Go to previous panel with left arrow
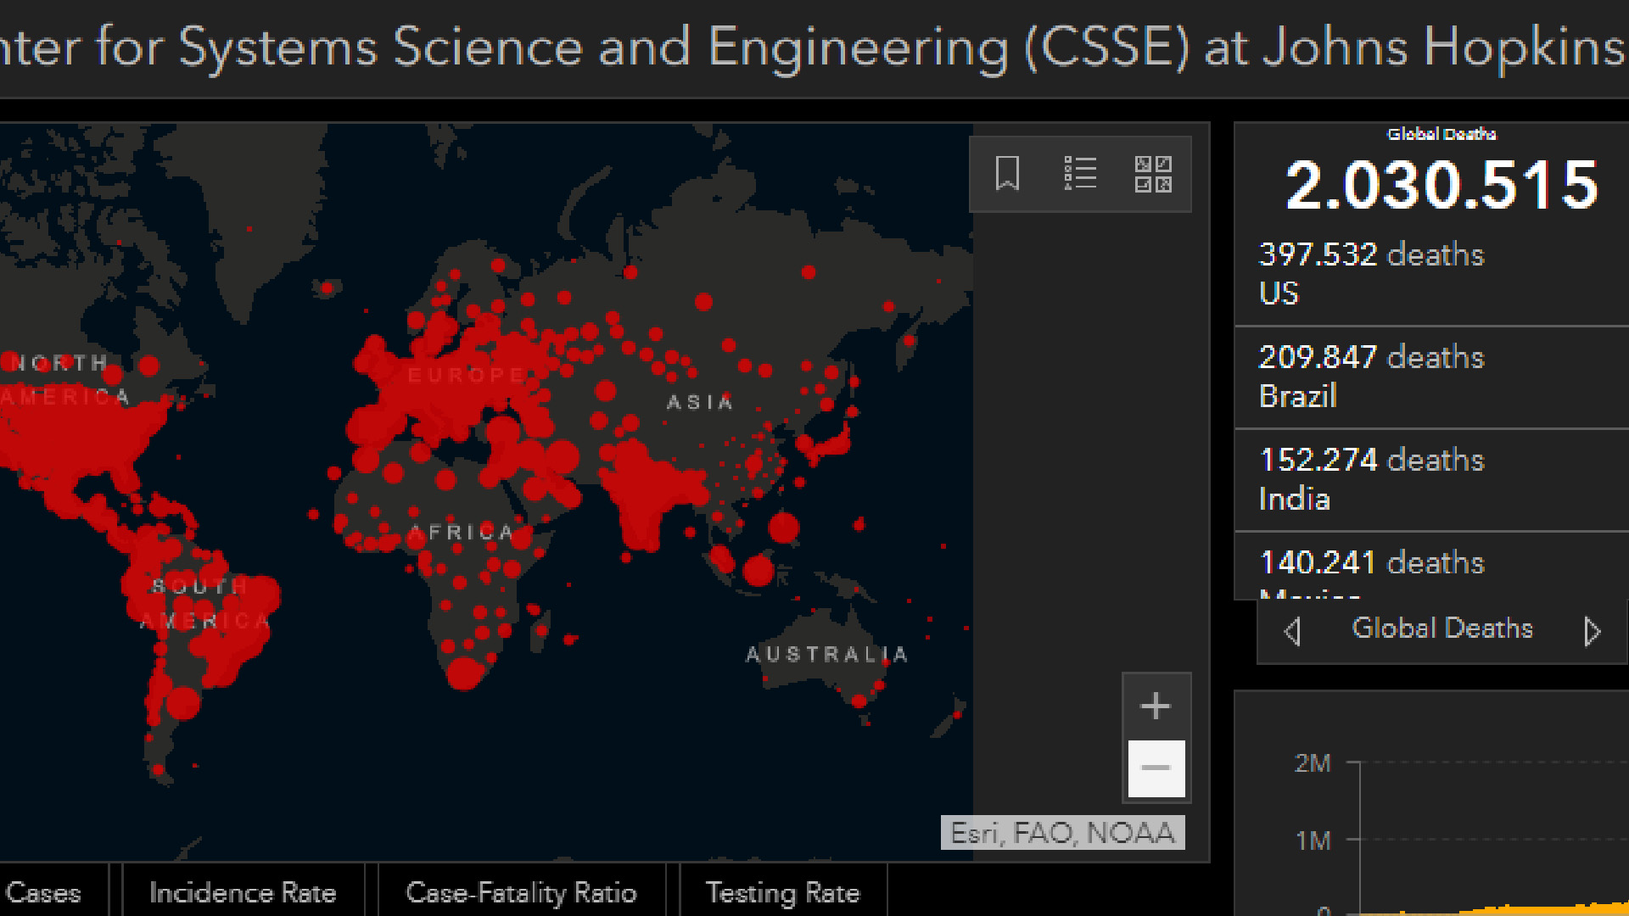The height and width of the screenshot is (916, 1629). click(1292, 631)
